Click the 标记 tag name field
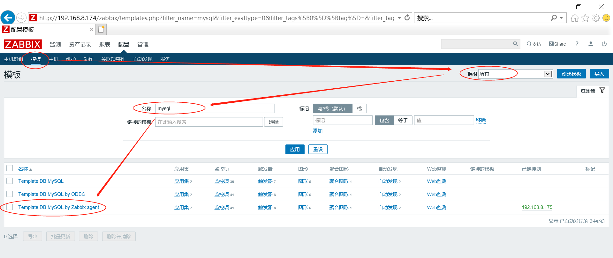Image resolution: width=613 pixels, height=258 pixels. click(343, 120)
